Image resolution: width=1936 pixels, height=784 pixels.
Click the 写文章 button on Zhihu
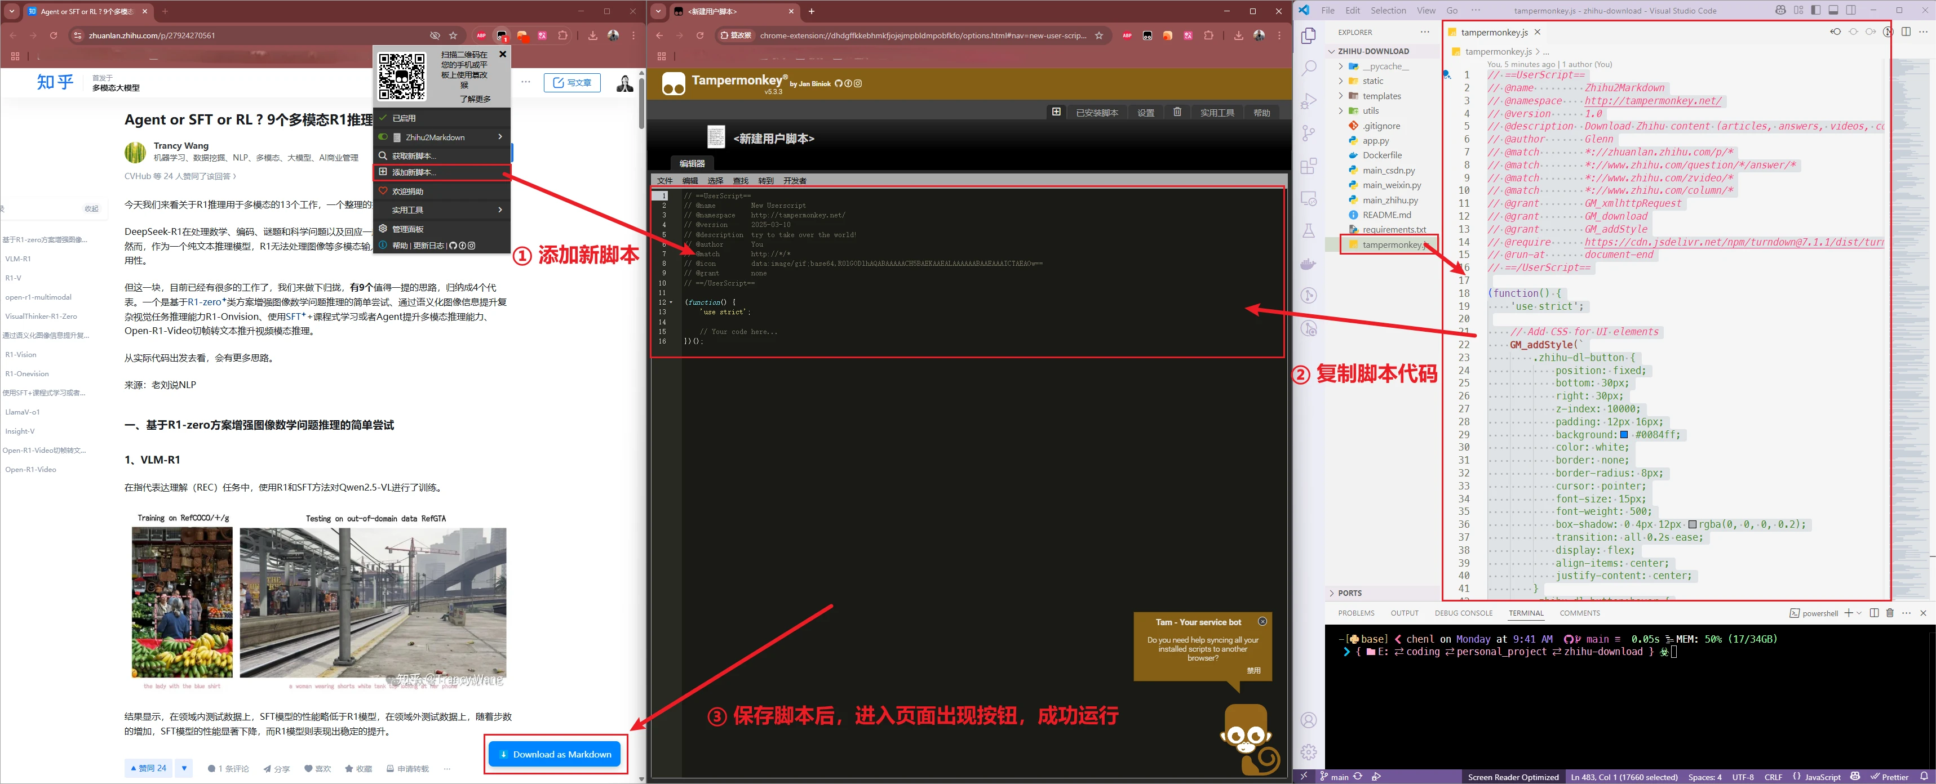(572, 83)
